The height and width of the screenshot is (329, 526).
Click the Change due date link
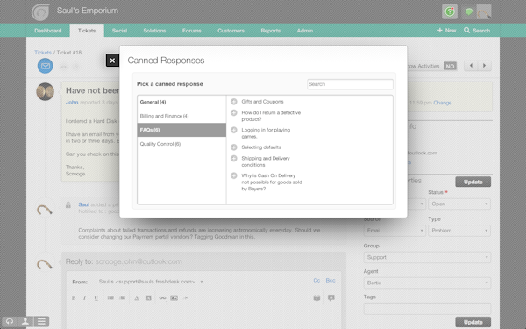(x=443, y=103)
